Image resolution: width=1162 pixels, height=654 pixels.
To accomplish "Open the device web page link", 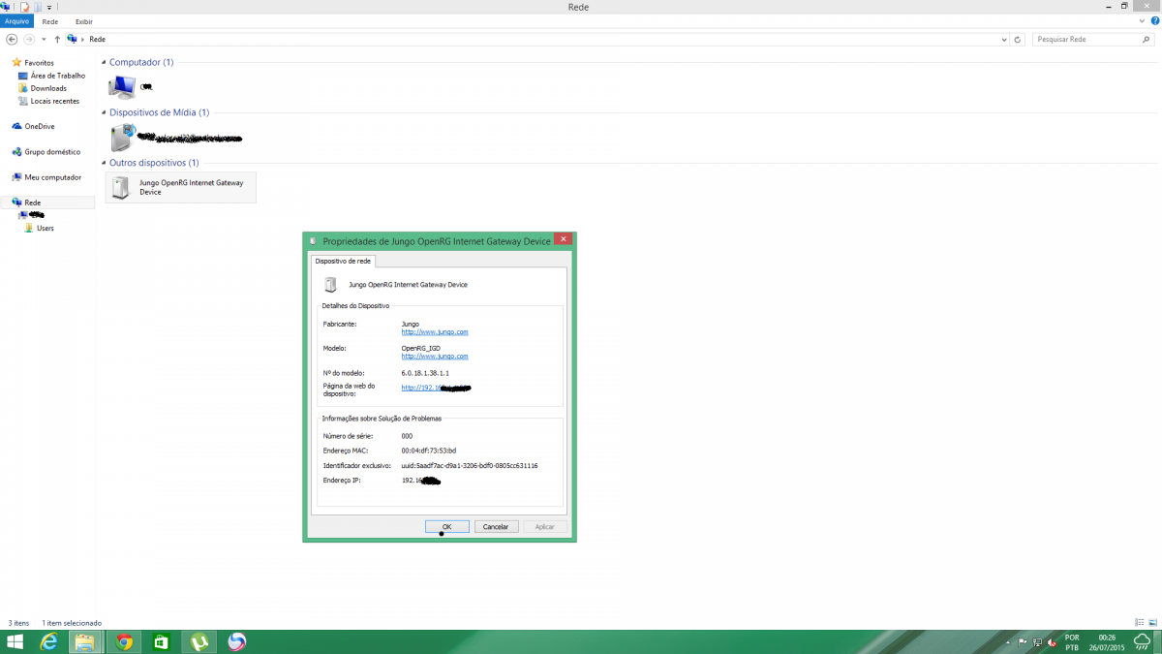I will [436, 388].
